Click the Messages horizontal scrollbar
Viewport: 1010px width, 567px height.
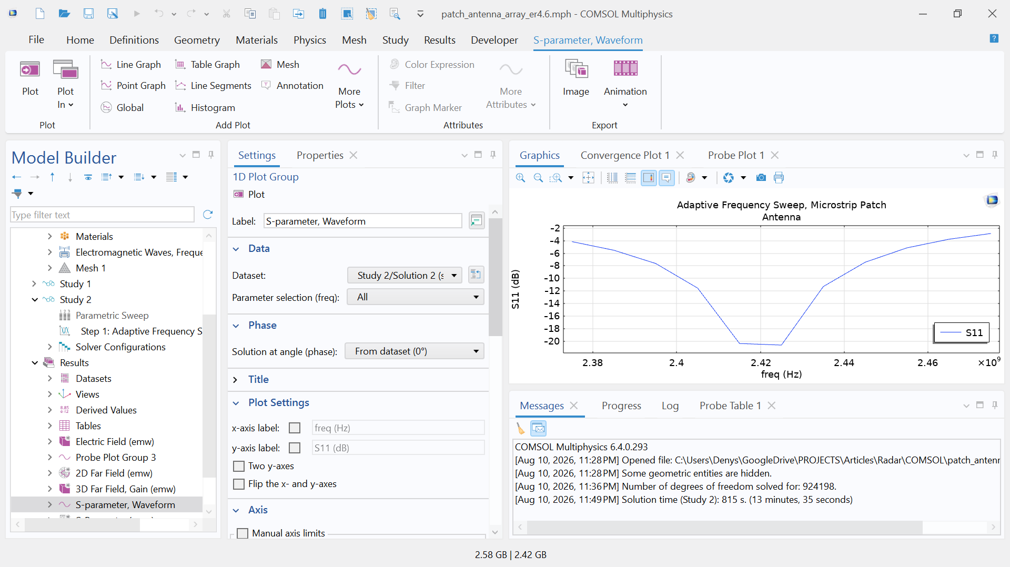[x=725, y=527]
